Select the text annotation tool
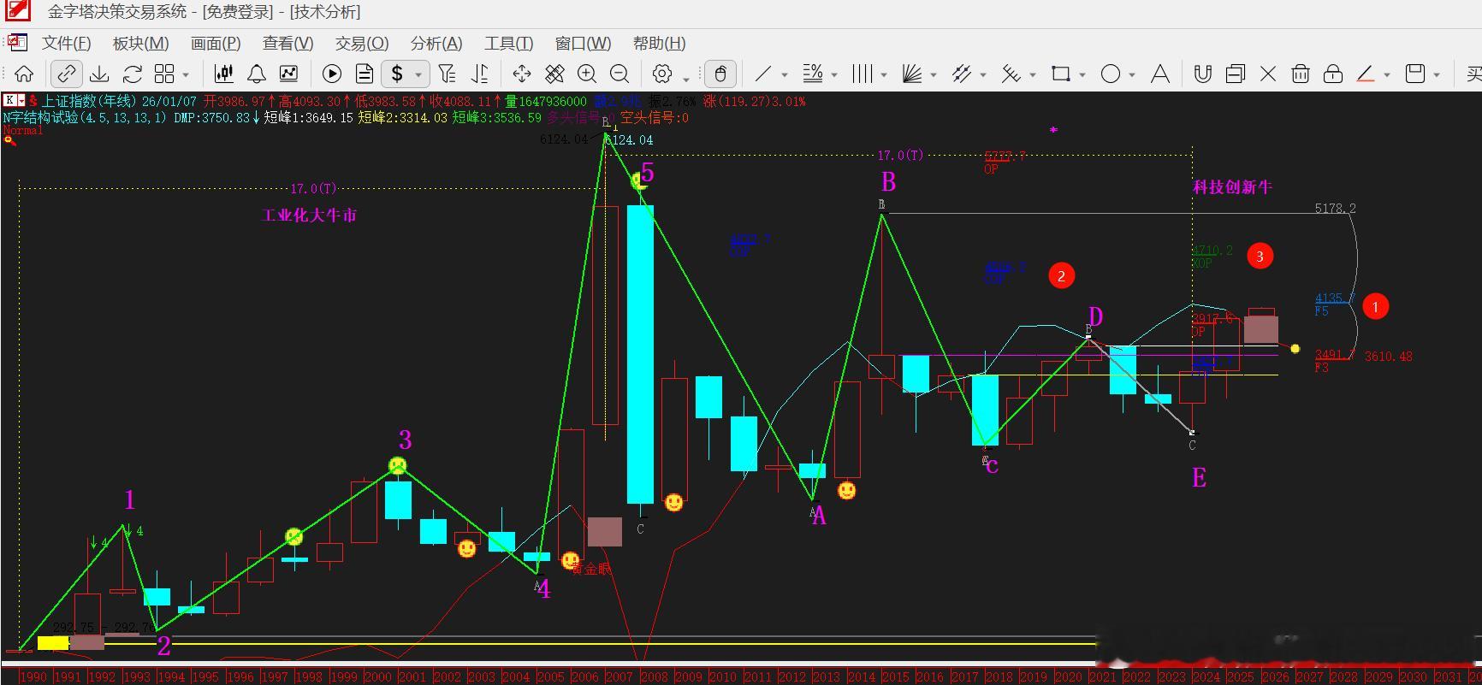Screen dimensions: 1482x685 click(1160, 74)
